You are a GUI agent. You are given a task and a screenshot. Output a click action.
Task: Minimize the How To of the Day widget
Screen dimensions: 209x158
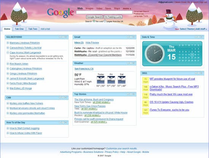(63, 123)
